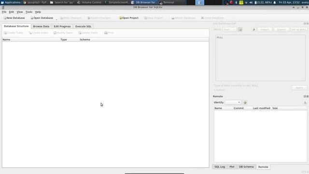Viewport: 309px width, 174px height.
Task: Open the View menu
Action: 19,12
